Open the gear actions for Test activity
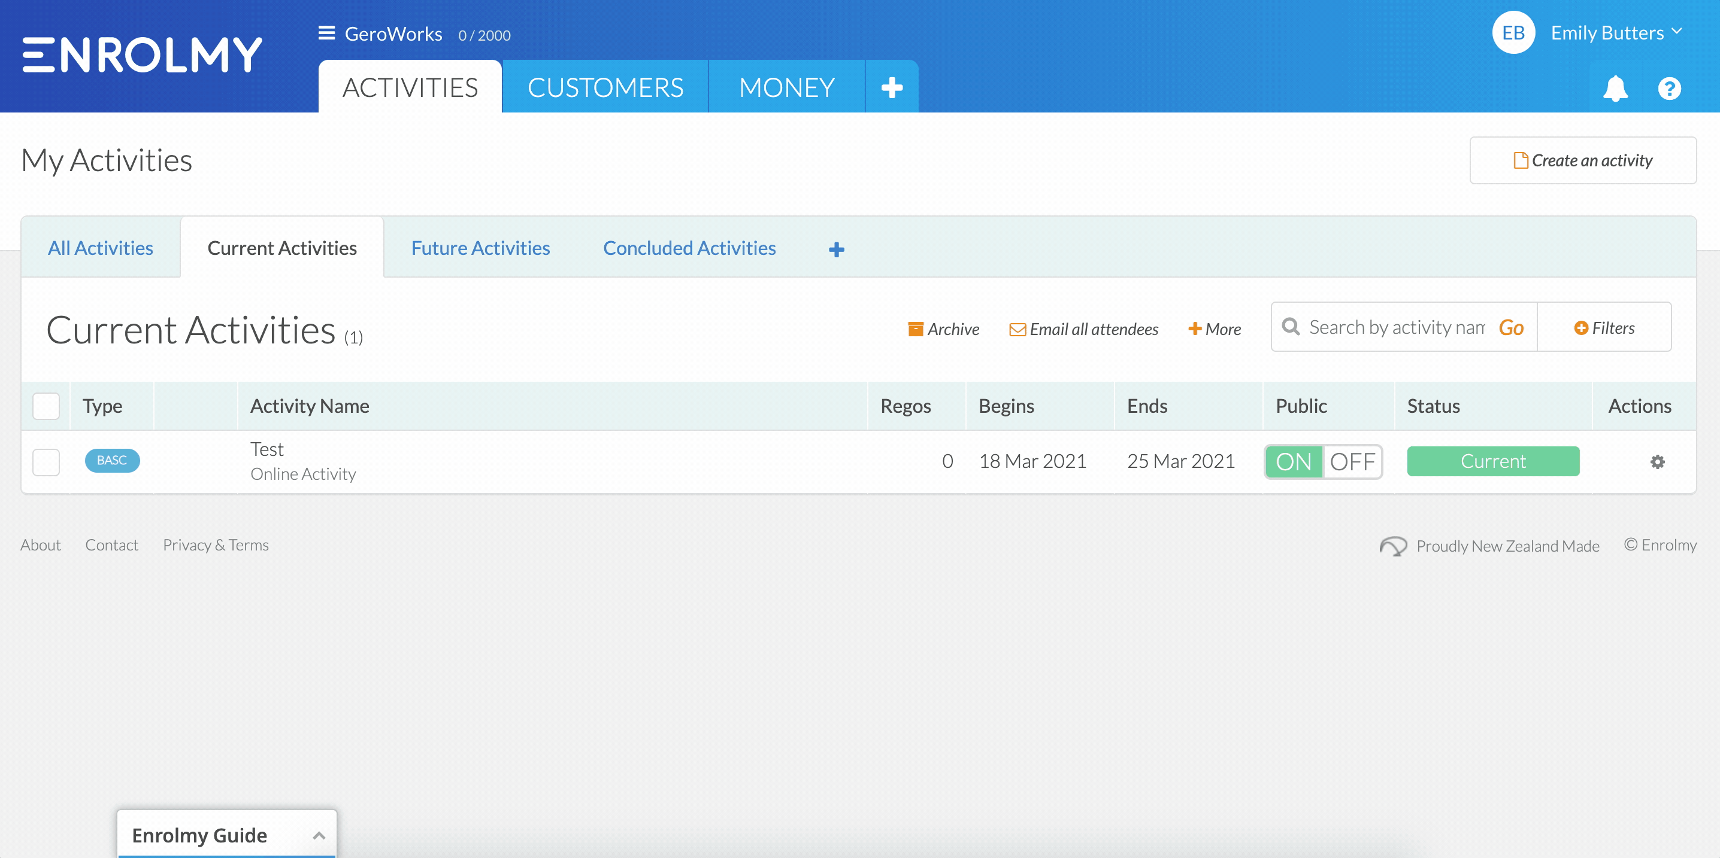This screenshot has height=858, width=1720. point(1657,462)
